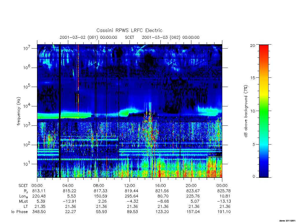Screen dimensions: 296x222
Task: Click longitude value '225.76'
Action: (x=193, y=196)
